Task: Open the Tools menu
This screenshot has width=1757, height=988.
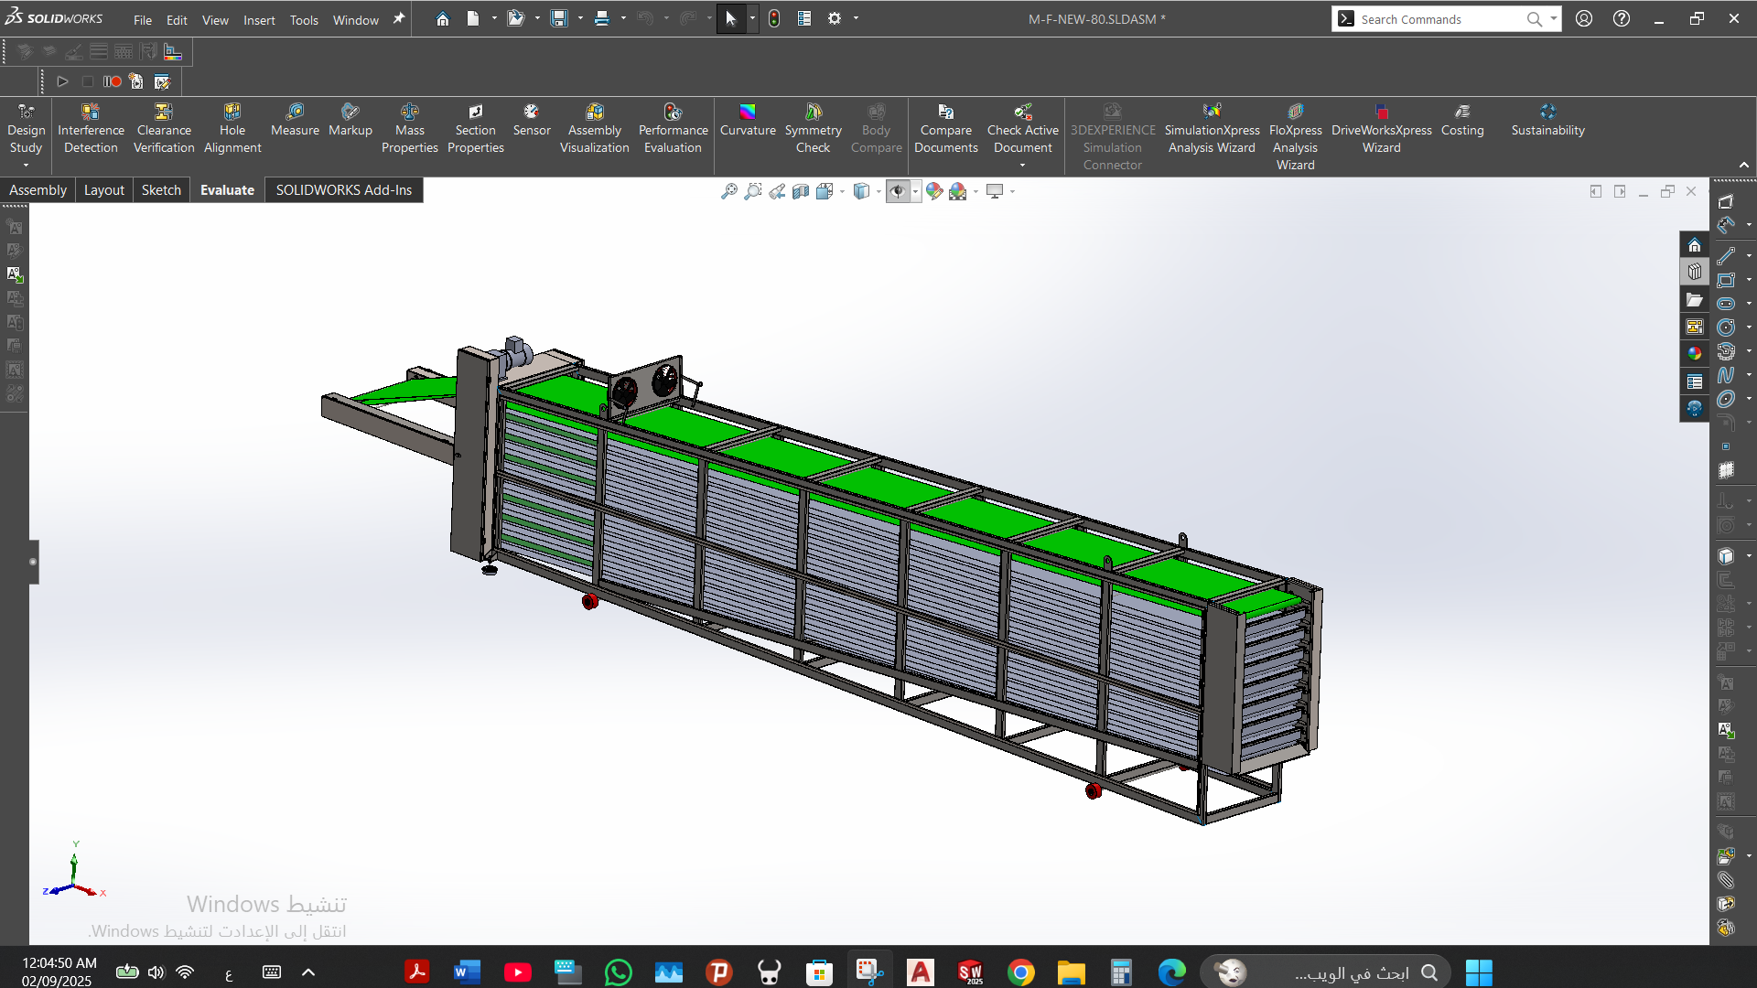Action: pos(304,19)
